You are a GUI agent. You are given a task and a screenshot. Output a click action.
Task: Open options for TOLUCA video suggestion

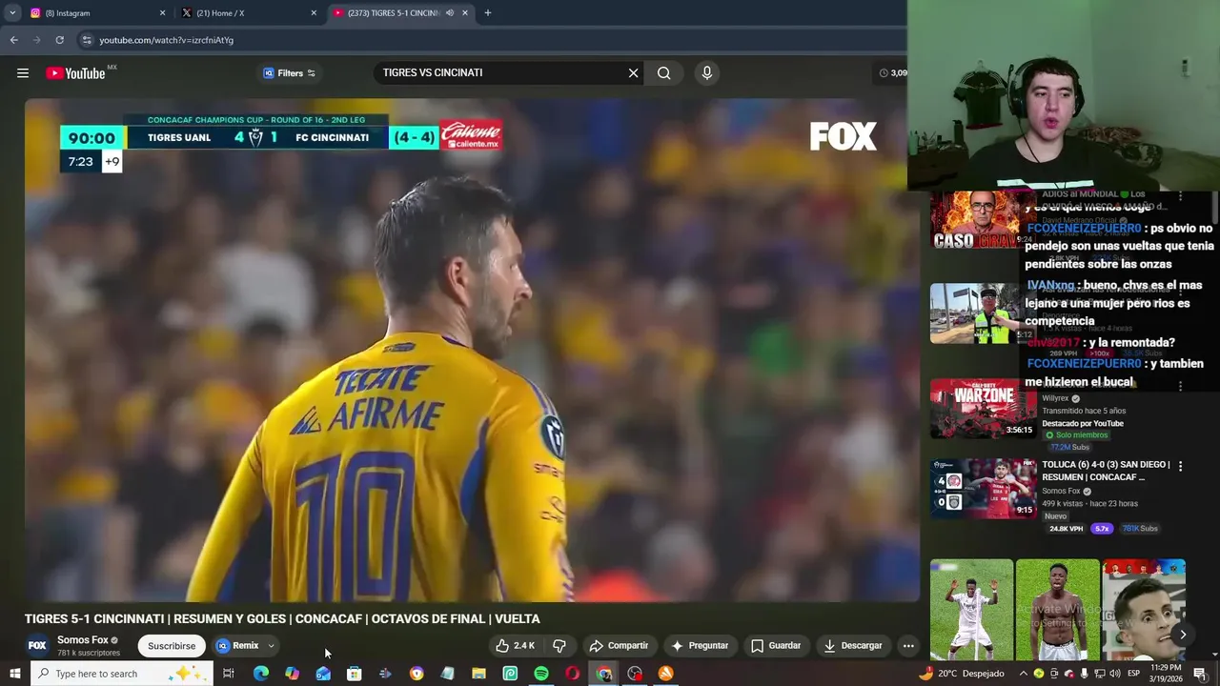pyautogui.click(x=1180, y=466)
